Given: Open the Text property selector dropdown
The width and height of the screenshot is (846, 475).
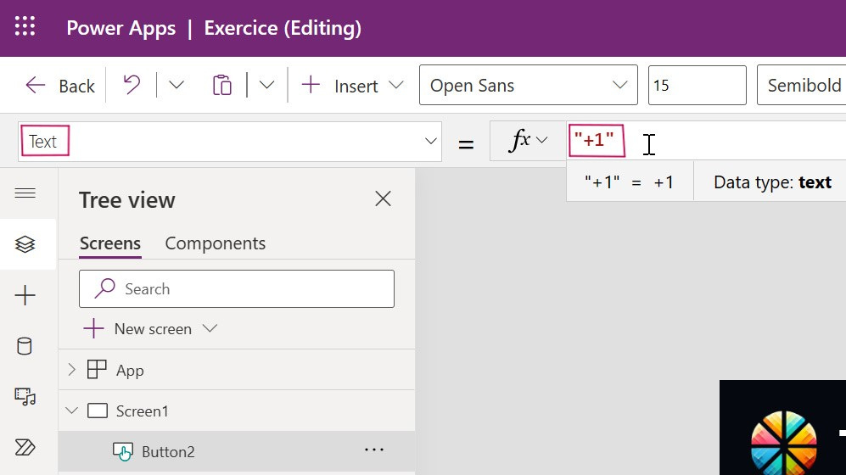Looking at the screenshot, I should [x=230, y=142].
